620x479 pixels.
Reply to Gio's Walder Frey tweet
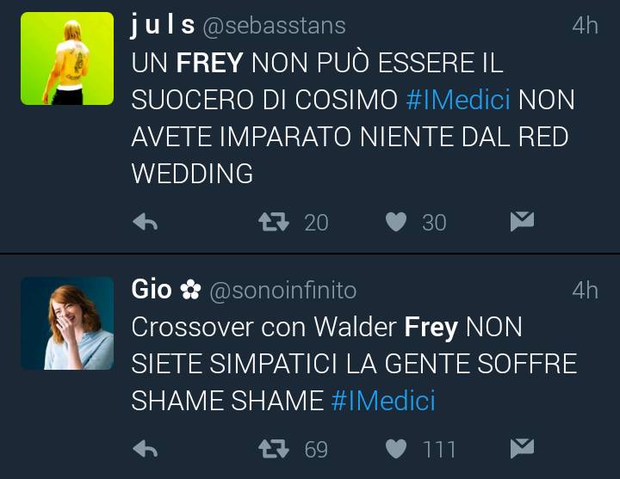146,449
